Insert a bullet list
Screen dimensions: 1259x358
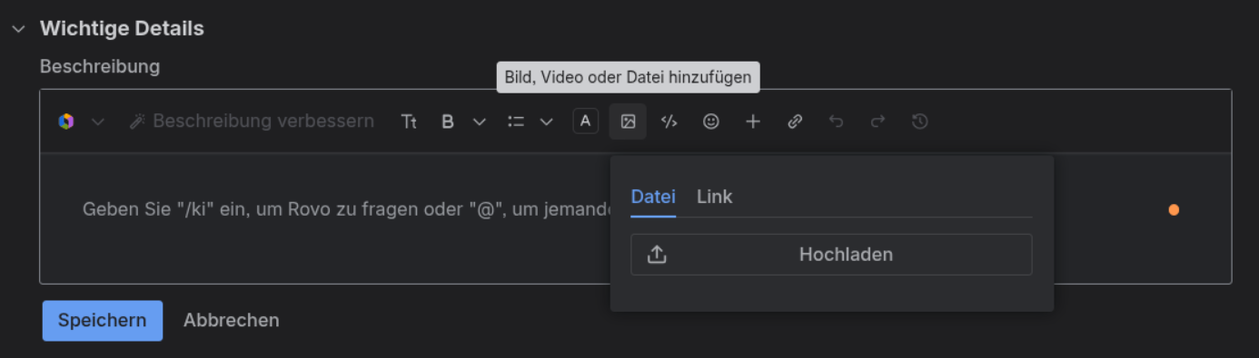pos(516,121)
